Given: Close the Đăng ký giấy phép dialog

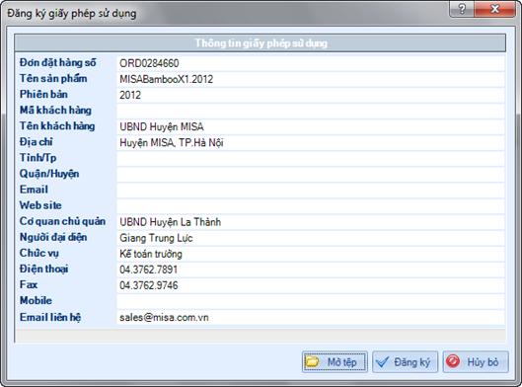Looking at the screenshot, I should pyautogui.click(x=495, y=9).
